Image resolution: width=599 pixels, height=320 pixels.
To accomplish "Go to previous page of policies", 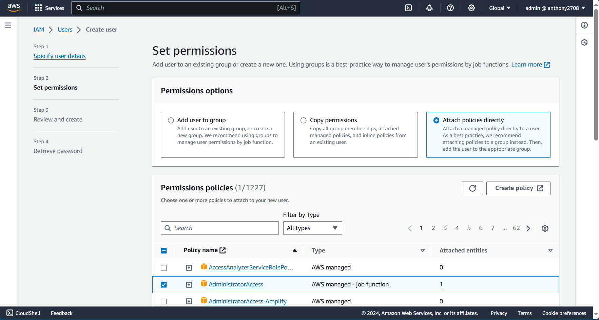I will [410, 228].
